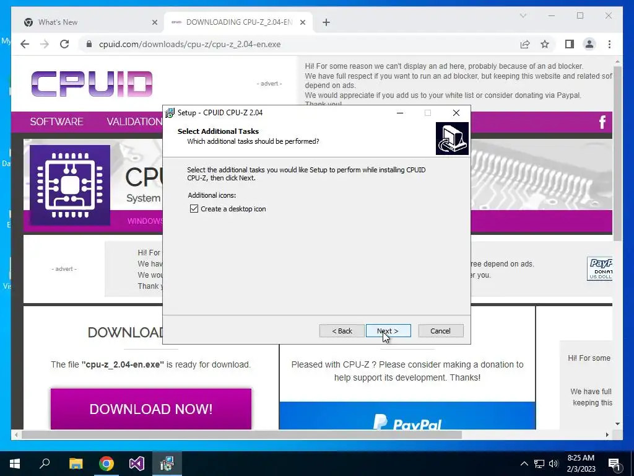Click Chrome forward arrow
Image resolution: width=634 pixels, height=476 pixels.
[x=45, y=44]
